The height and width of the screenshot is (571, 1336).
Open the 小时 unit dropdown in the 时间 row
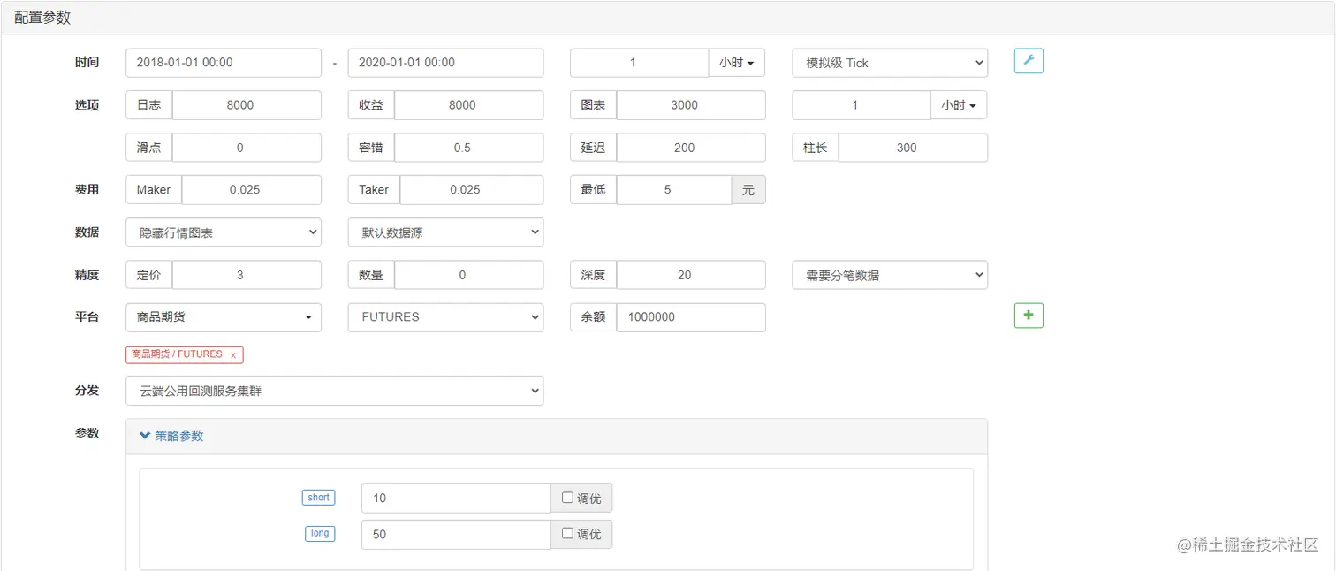[x=736, y=63]
